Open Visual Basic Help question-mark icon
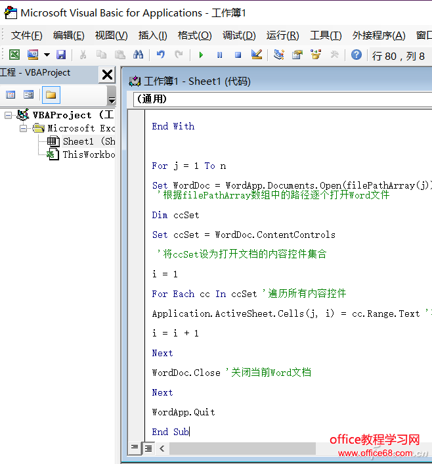 pyautogui.click(x=356, y=55)
